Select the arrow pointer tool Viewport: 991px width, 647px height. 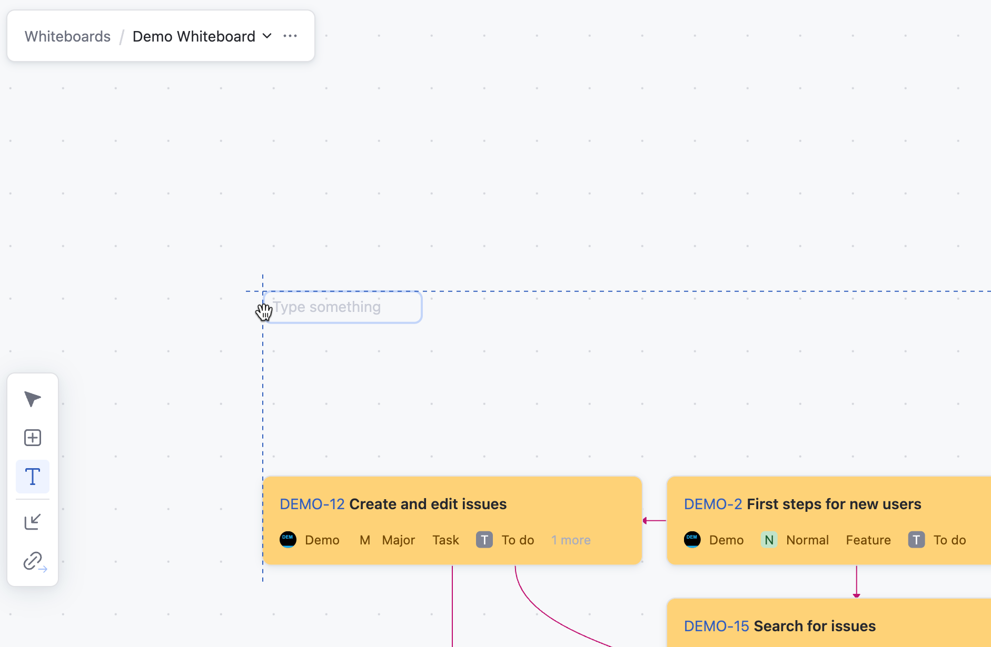click(33, 399)
